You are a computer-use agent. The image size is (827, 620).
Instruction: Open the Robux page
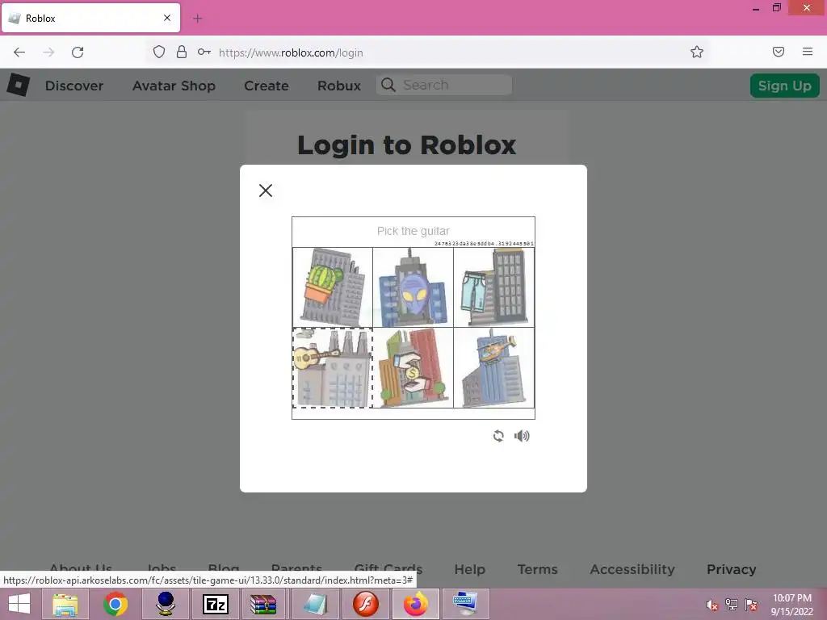(339, 86)
